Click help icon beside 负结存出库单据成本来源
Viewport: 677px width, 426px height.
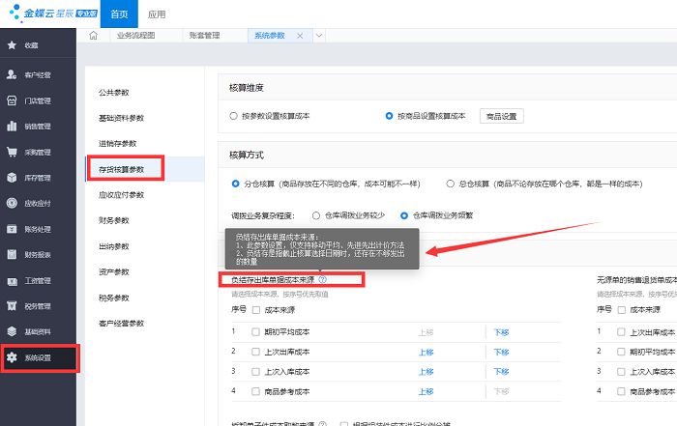coord(322,280)
